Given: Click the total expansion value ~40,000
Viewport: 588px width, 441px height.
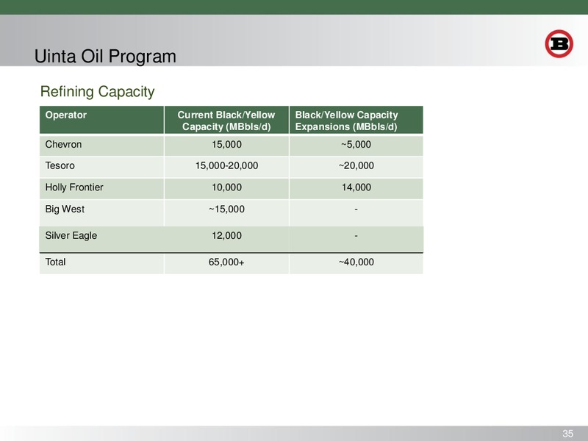Looking at the screenshot, I should (356, 262).
